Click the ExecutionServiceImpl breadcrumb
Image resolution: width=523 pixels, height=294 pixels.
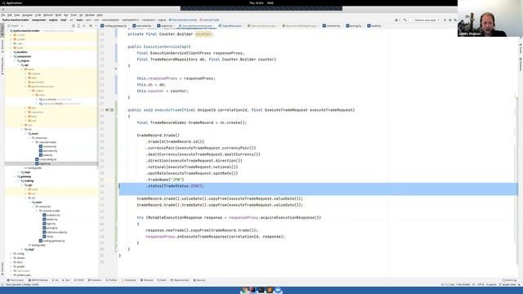tap(183, 20)
